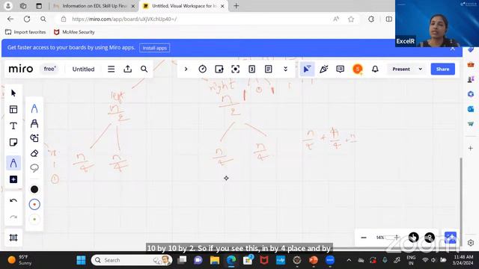The image size is (479, 269).
Task: Open Windows Start menu
Action: (81, 260)
